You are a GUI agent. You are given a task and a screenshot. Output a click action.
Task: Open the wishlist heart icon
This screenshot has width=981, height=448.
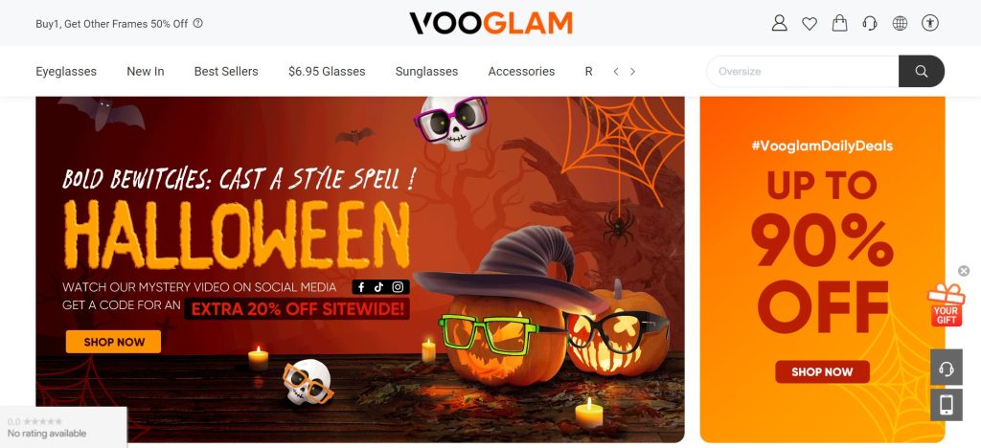(x=810, y=24)
